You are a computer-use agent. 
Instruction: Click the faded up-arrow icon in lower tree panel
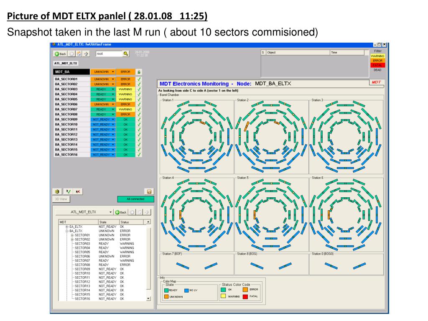[147, 212]
